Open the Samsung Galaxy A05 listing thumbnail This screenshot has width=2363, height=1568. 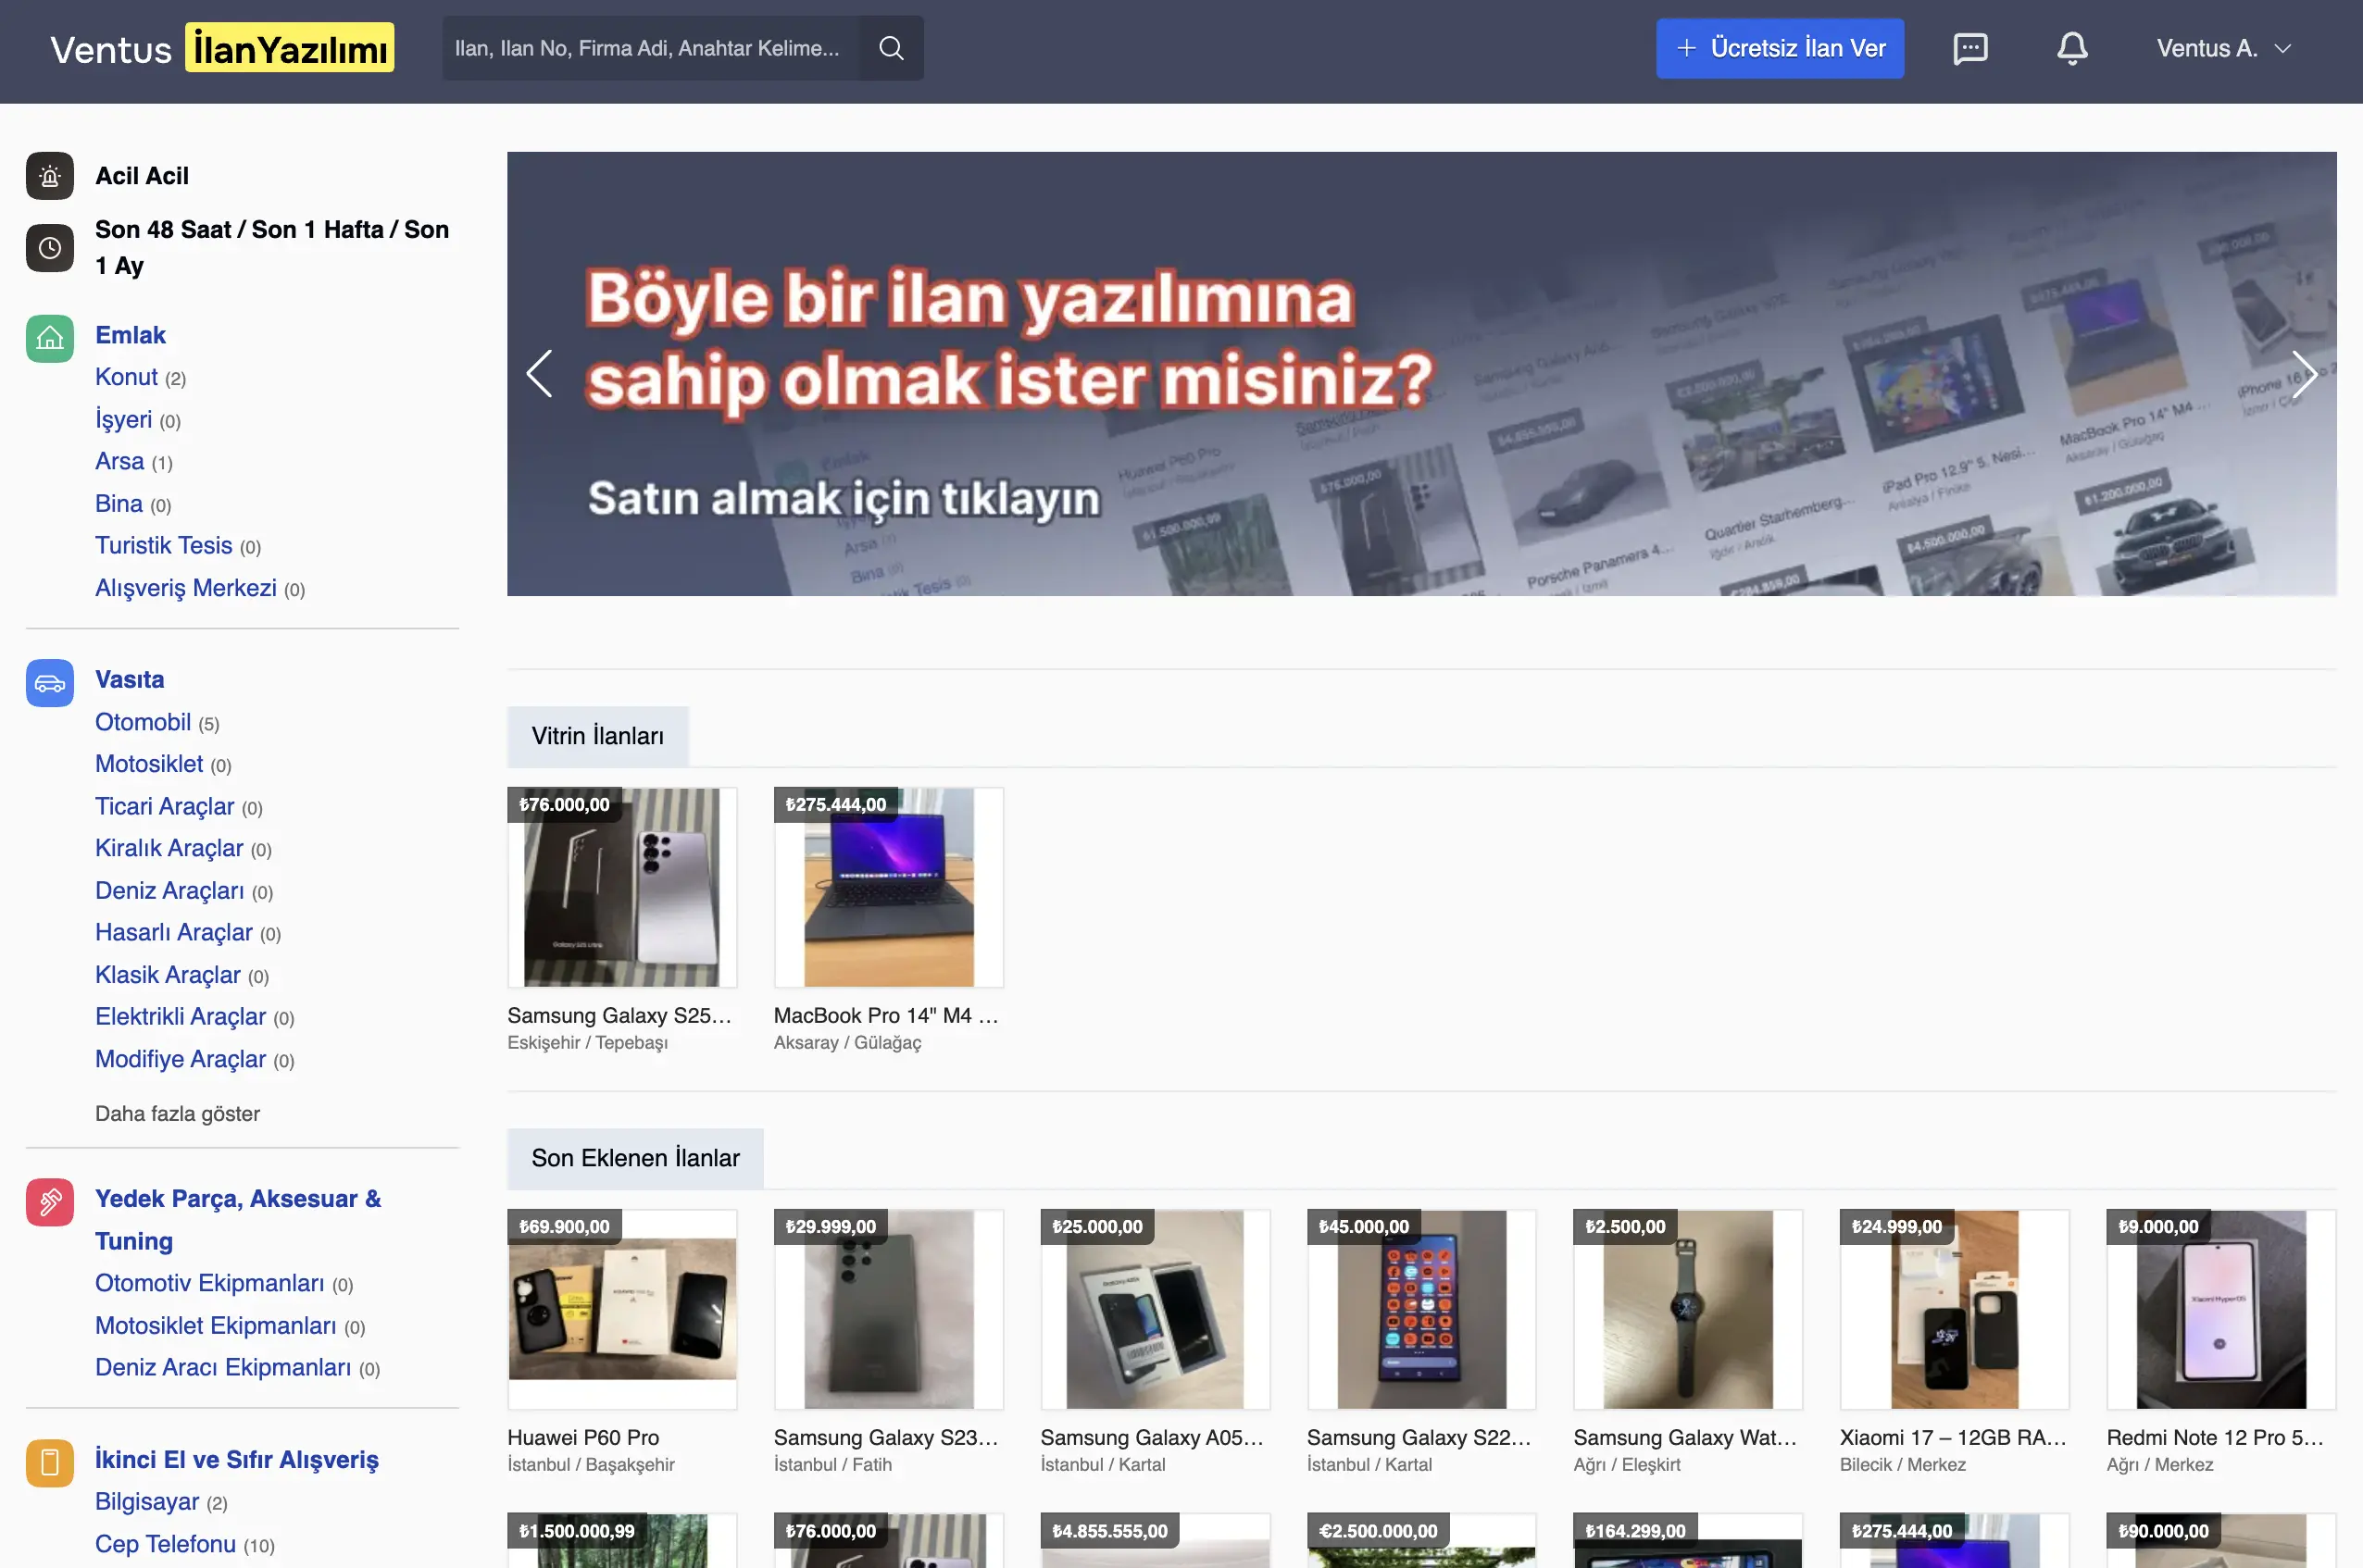pos(1155,1309)
